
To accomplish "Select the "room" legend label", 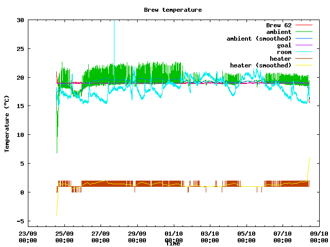I will click(284, 52).
